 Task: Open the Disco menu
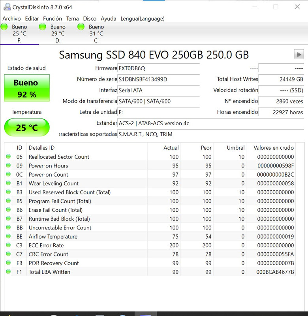click(90, 19)
